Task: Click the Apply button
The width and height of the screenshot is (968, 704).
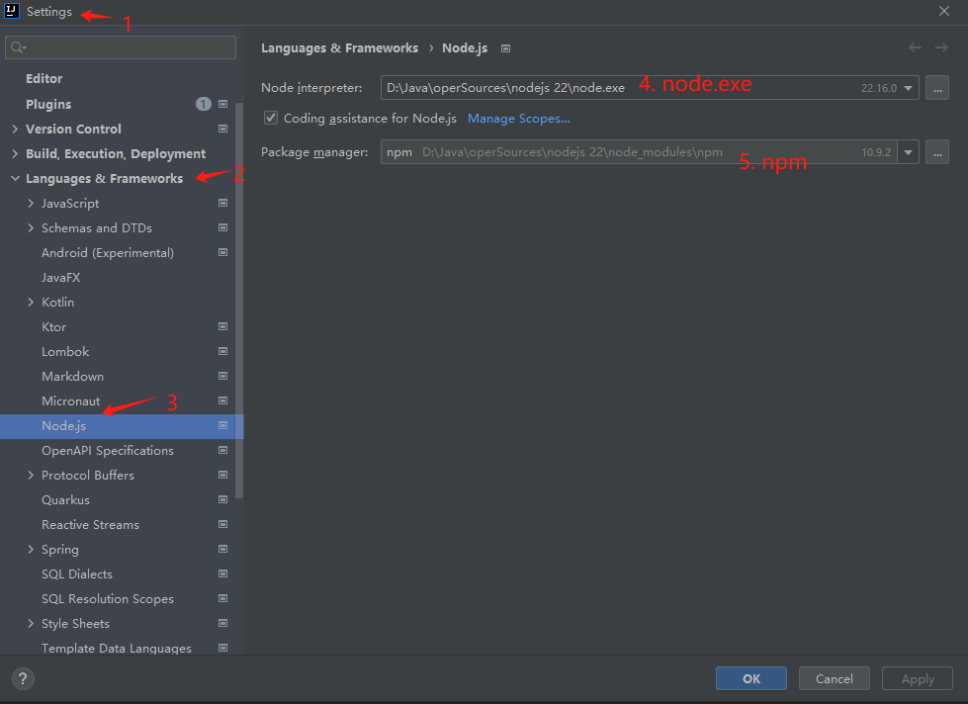Action: tap(918, 678)
